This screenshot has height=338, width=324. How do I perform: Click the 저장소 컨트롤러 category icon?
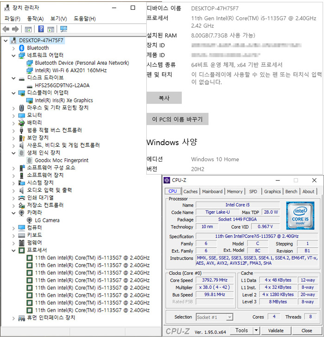point(22,205)
